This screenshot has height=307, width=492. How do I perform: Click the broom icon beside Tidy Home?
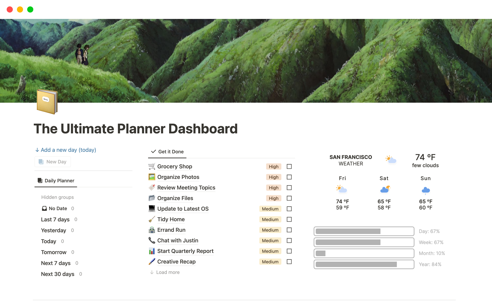click(152, 219)
